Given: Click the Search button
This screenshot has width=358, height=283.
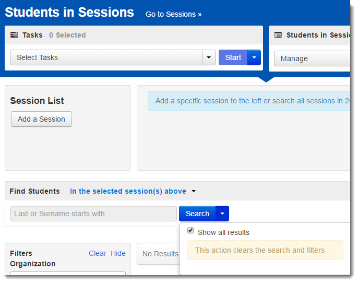Looking at the screenshot, I should pos(197,214).
